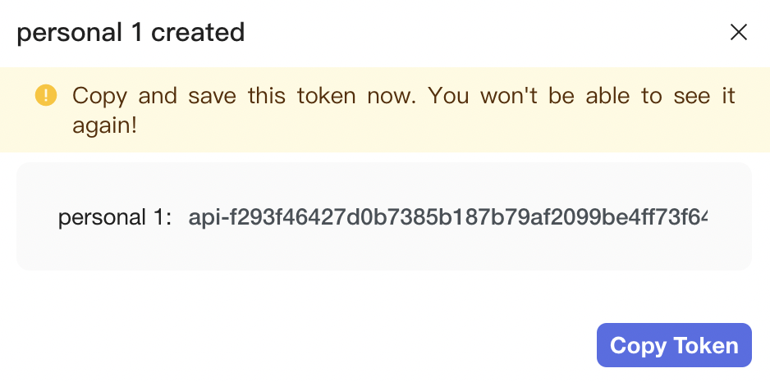This screenshot has height=382, width=770.
Task: Click the middle of the token hex string
Action: coord(447,217)
